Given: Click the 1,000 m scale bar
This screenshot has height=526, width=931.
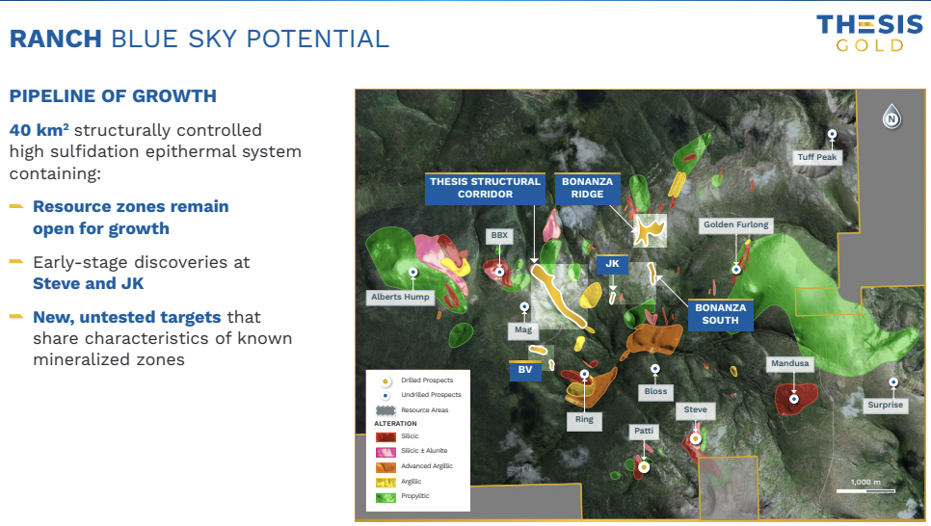Looking at the screenshot, I should (x=865, y=491).
